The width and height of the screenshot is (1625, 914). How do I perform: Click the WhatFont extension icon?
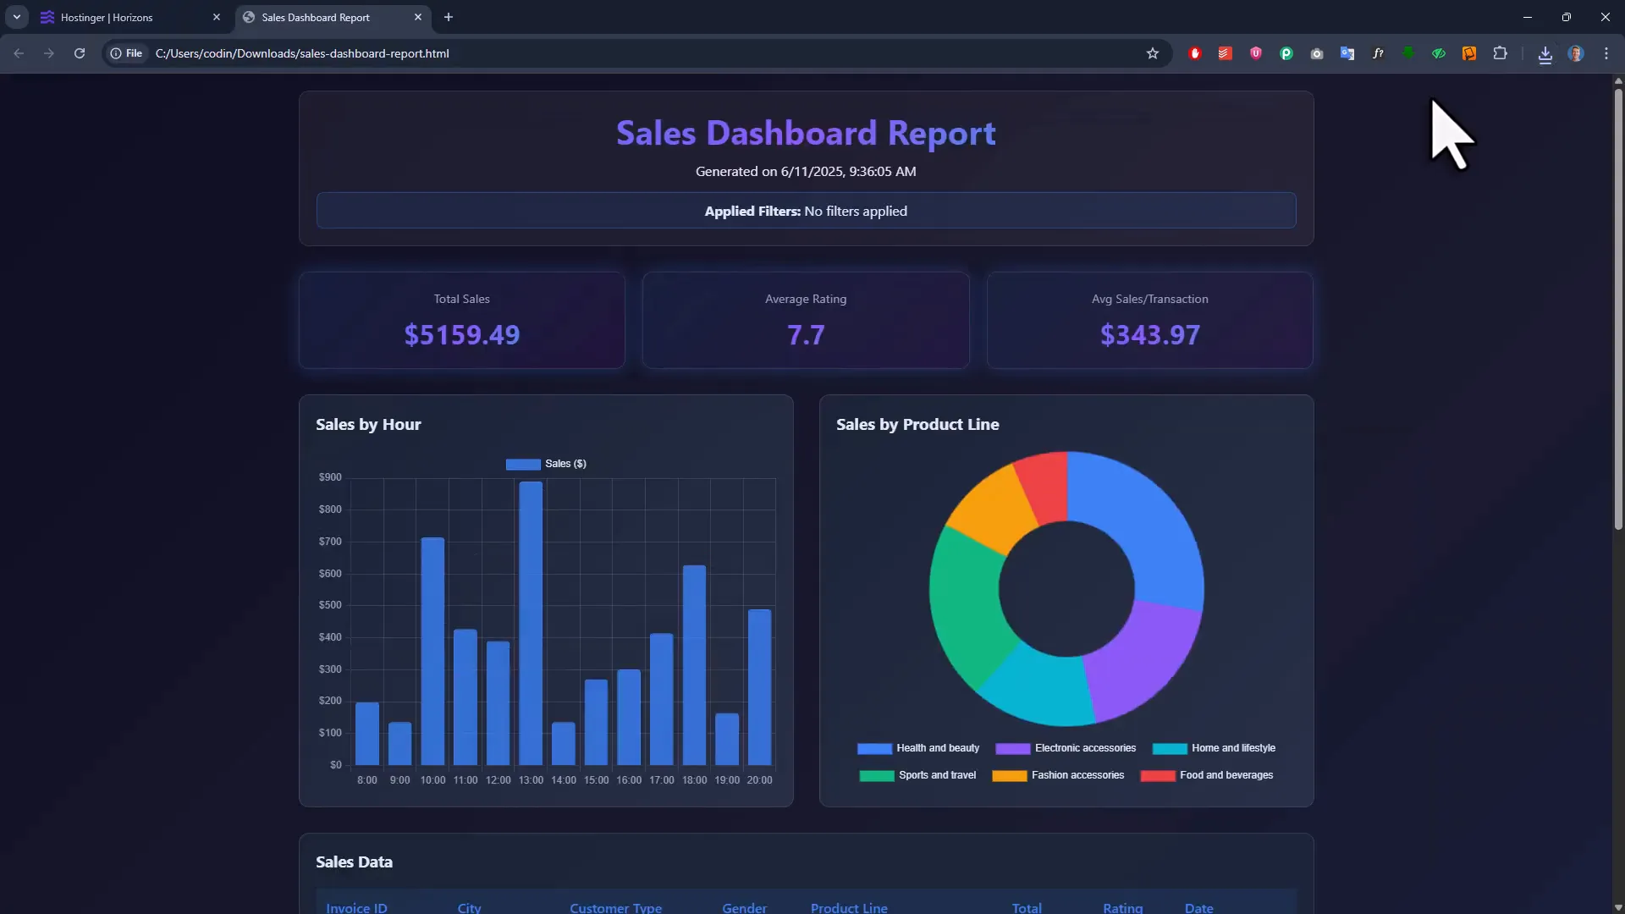click(x=1378, y=53)
